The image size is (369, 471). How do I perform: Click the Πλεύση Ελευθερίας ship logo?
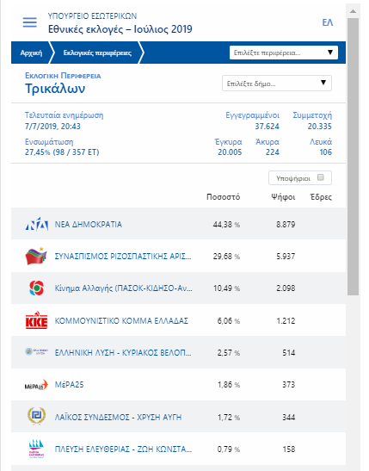(x=37, y=449)
